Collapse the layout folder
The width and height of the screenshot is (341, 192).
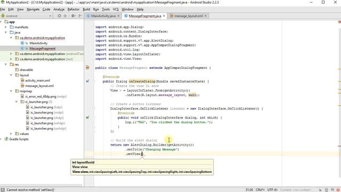11,75
